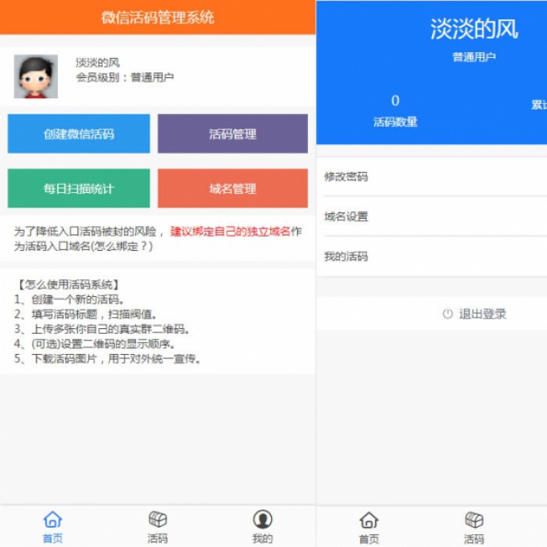Open 域名管理 red button
This screenshot has height=547, width=547.
click(x=232, y=188)
